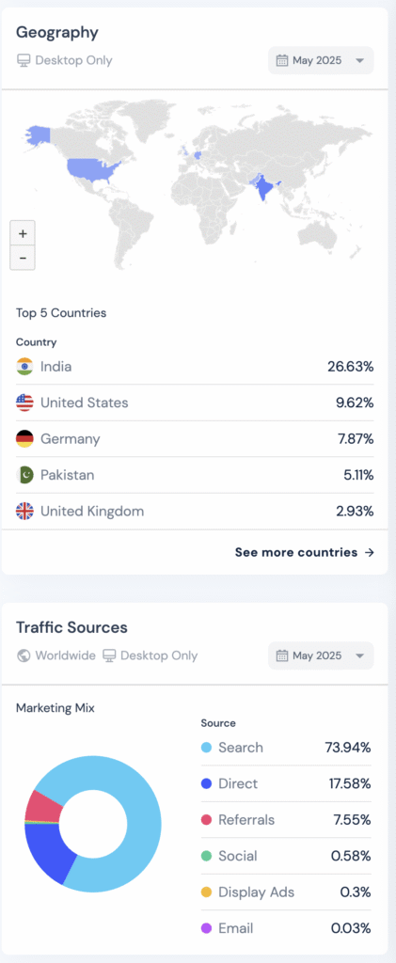The width and height of the screenshot is (396, 963).
Task: Select the India country row
Action: [195, 367]
